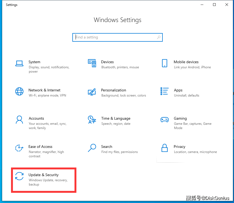The height and width of the screenshot is (203, 234).
Task: Click 'Bluetooth, printers, mouse' description
Action: tap(120, 67)
